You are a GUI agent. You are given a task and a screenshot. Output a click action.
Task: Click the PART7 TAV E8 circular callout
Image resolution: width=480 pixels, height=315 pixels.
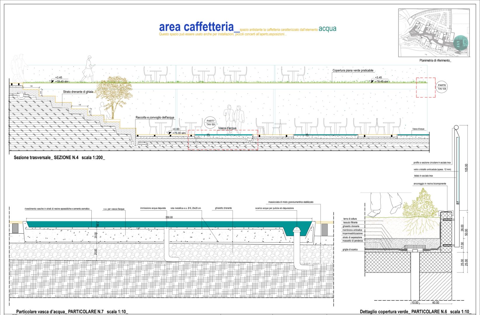click(211, 123)
